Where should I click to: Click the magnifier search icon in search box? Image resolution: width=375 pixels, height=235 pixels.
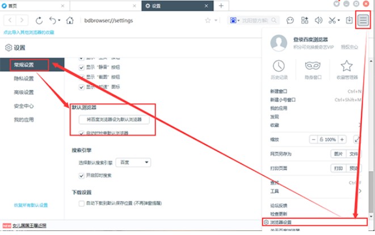[x=274, y=20]
